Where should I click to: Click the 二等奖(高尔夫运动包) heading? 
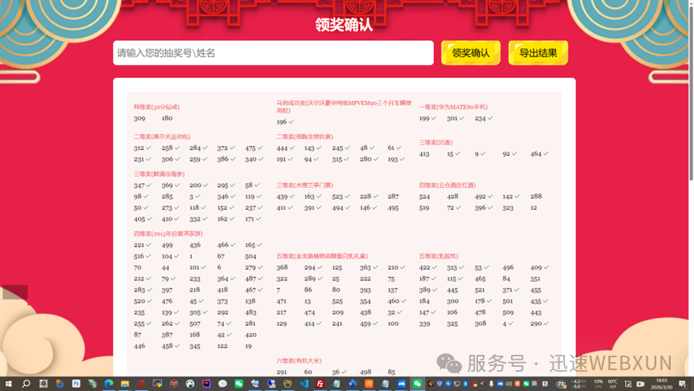[162, 136]
